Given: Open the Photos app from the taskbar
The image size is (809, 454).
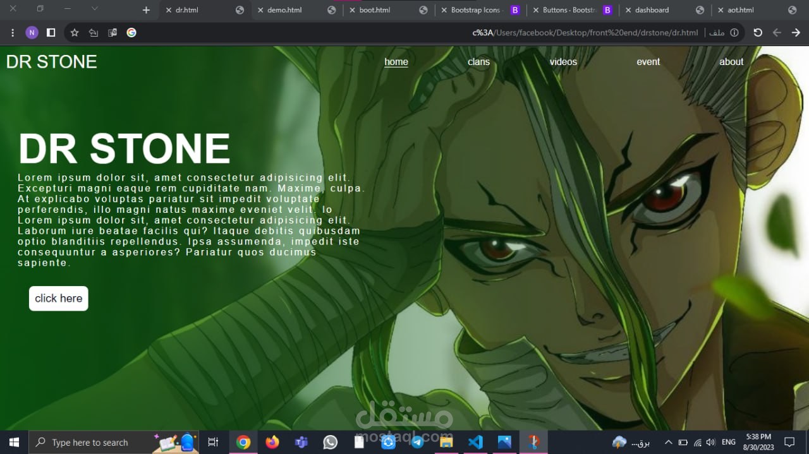Looking at the screenshot, I should [504, 442].
